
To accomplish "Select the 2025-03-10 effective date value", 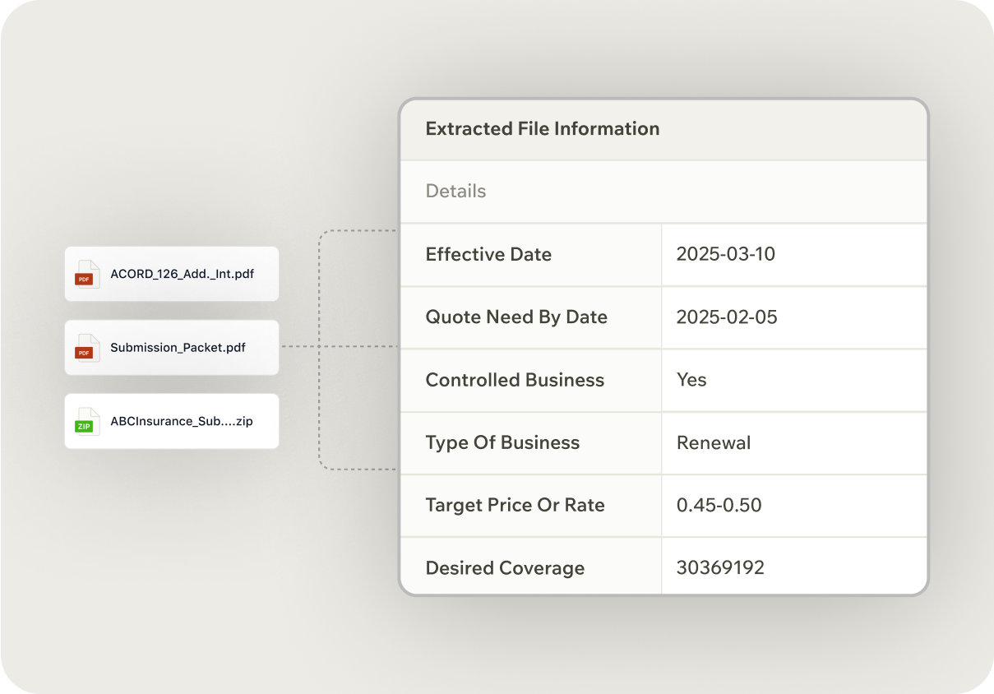I will click(x=725, y=254).
